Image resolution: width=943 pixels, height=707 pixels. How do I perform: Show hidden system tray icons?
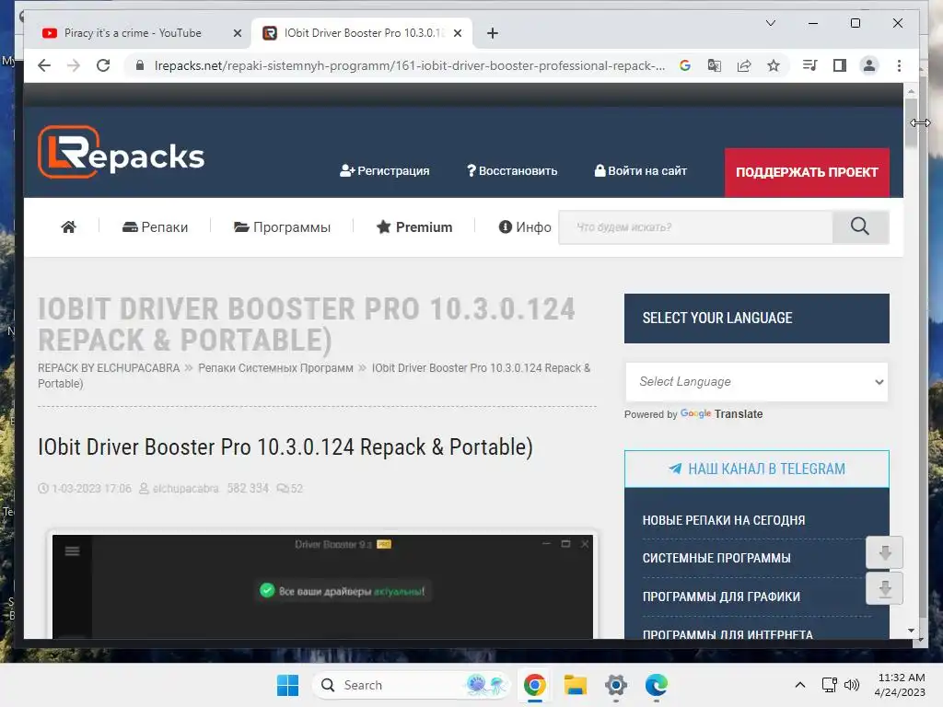800,685
